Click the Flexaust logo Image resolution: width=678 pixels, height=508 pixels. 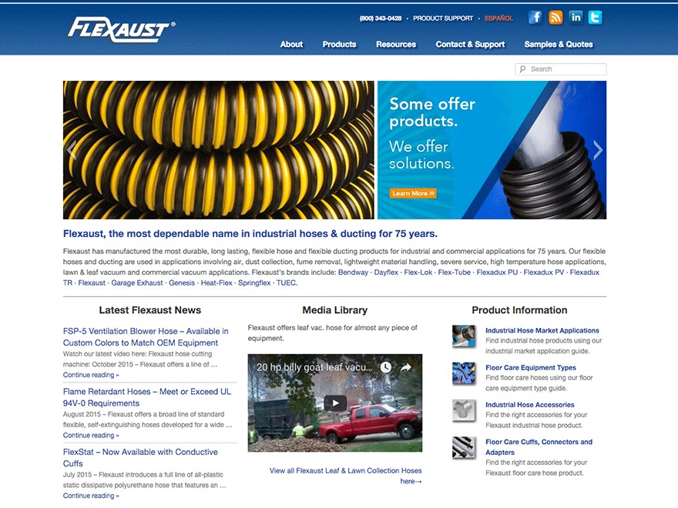122,30
